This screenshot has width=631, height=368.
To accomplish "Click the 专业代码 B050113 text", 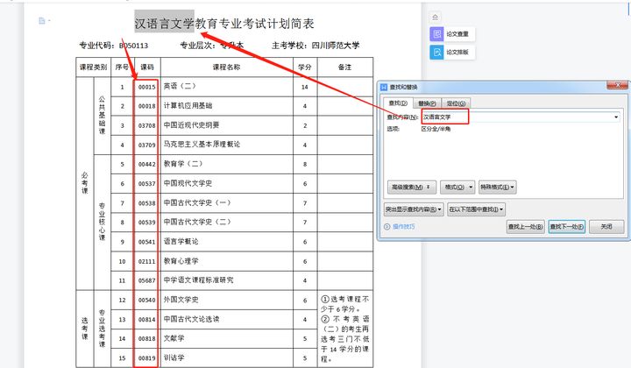I will point(113,46).
